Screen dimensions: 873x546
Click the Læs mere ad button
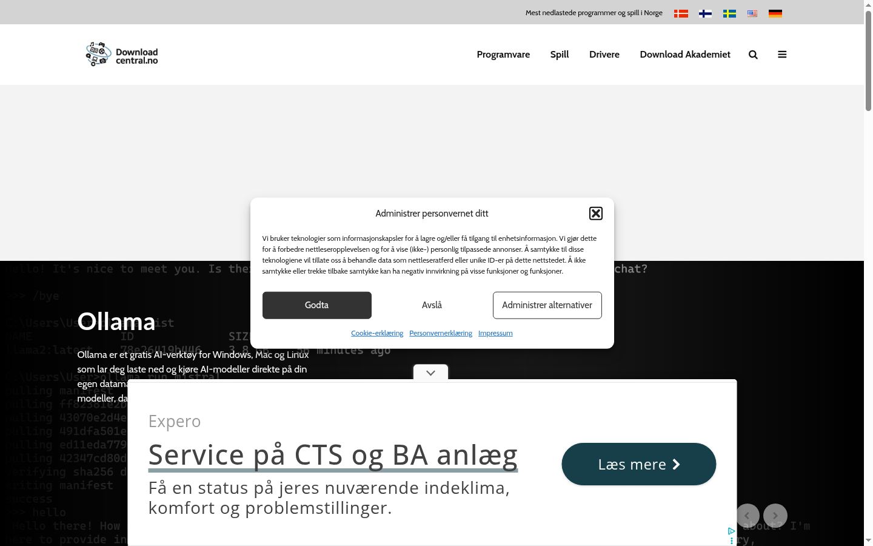coord(639,464)
